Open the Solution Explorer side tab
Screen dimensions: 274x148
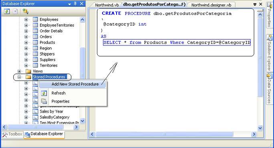[x=270, y=53]
